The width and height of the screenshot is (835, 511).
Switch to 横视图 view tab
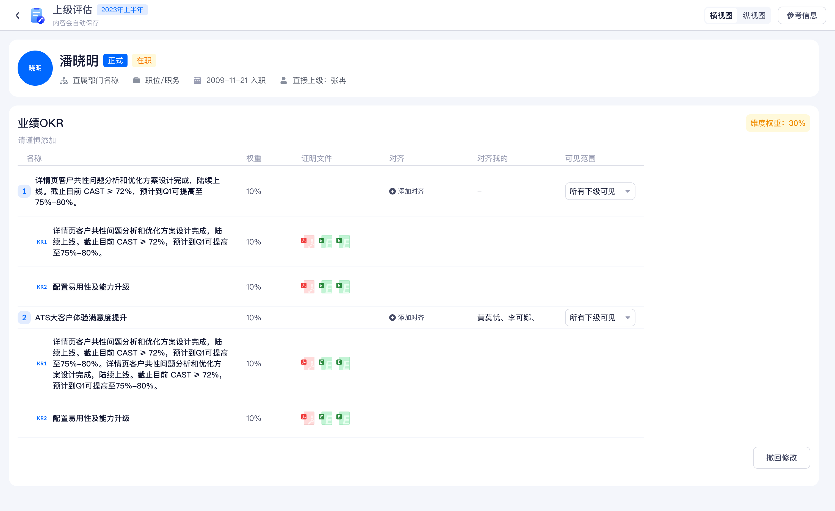click(x=721, y=15)
